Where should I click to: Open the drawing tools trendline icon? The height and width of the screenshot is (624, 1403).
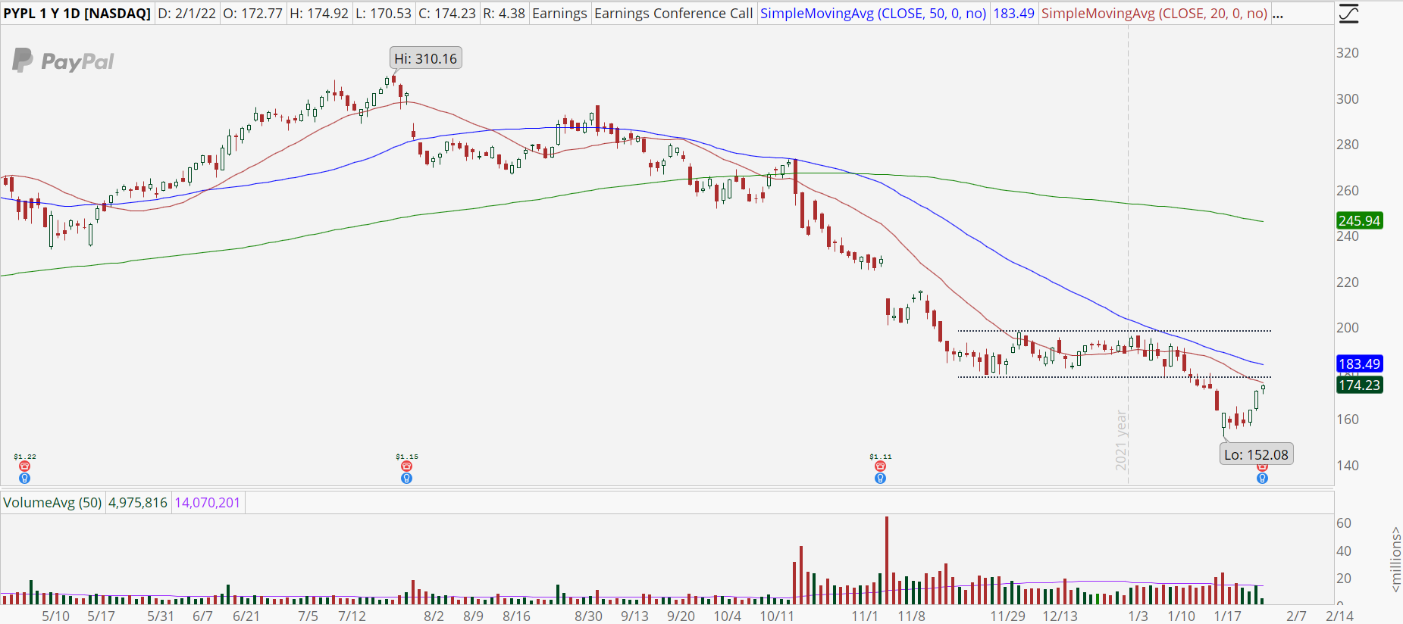pyautogui.click(x=1348, y=14)
